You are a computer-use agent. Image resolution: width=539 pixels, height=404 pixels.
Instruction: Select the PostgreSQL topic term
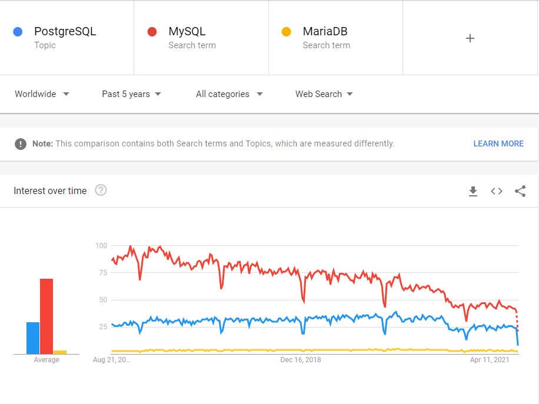[67, 38]
